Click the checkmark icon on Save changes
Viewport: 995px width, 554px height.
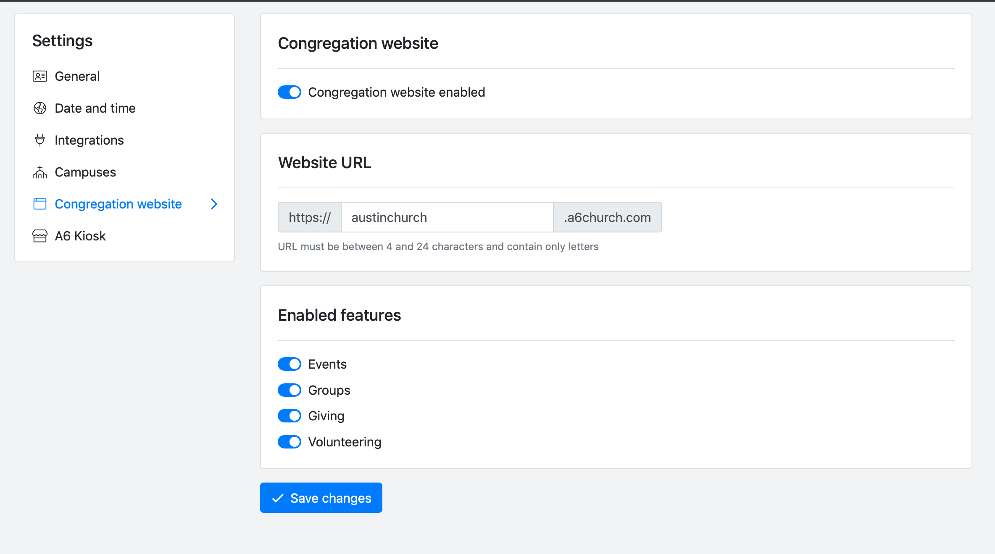point(278,498)
